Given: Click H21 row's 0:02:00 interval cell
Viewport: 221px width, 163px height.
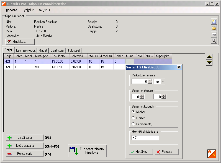Looking at the screenshot, I should 78,62.
